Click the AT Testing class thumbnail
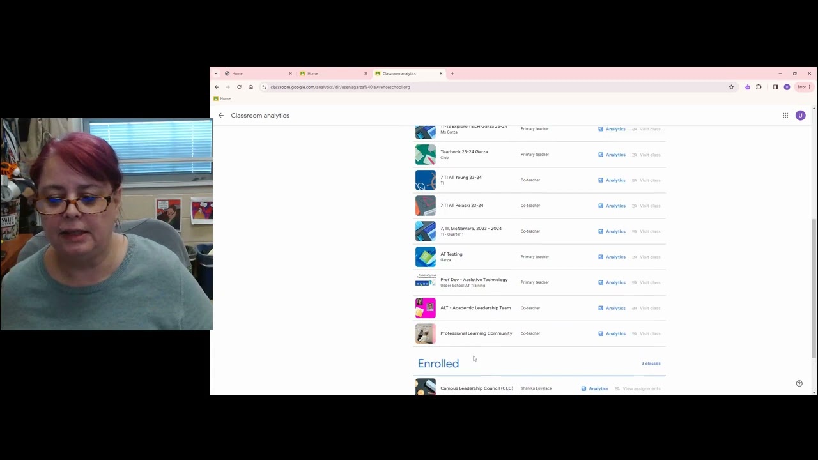 (x=426, y=257)
